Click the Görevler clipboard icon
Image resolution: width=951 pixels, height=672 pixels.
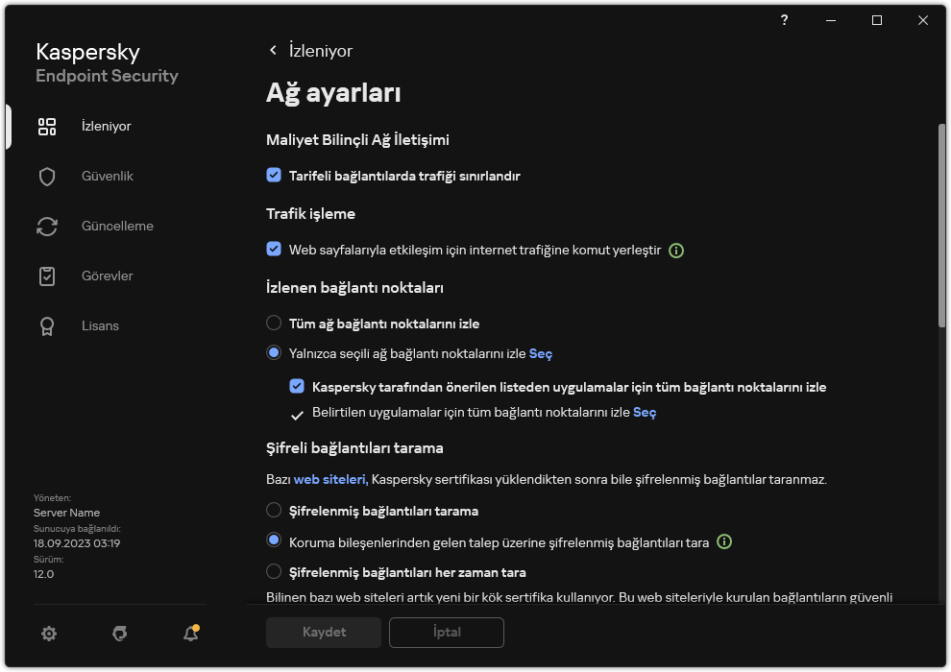[x=47, y=276]
